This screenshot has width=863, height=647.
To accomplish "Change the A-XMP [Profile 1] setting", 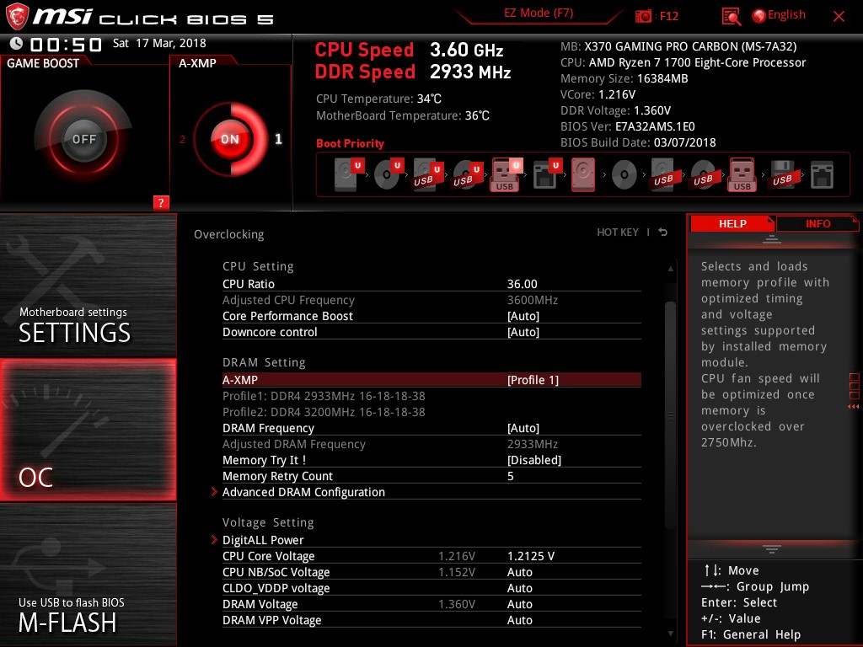I will coord(431,380).
